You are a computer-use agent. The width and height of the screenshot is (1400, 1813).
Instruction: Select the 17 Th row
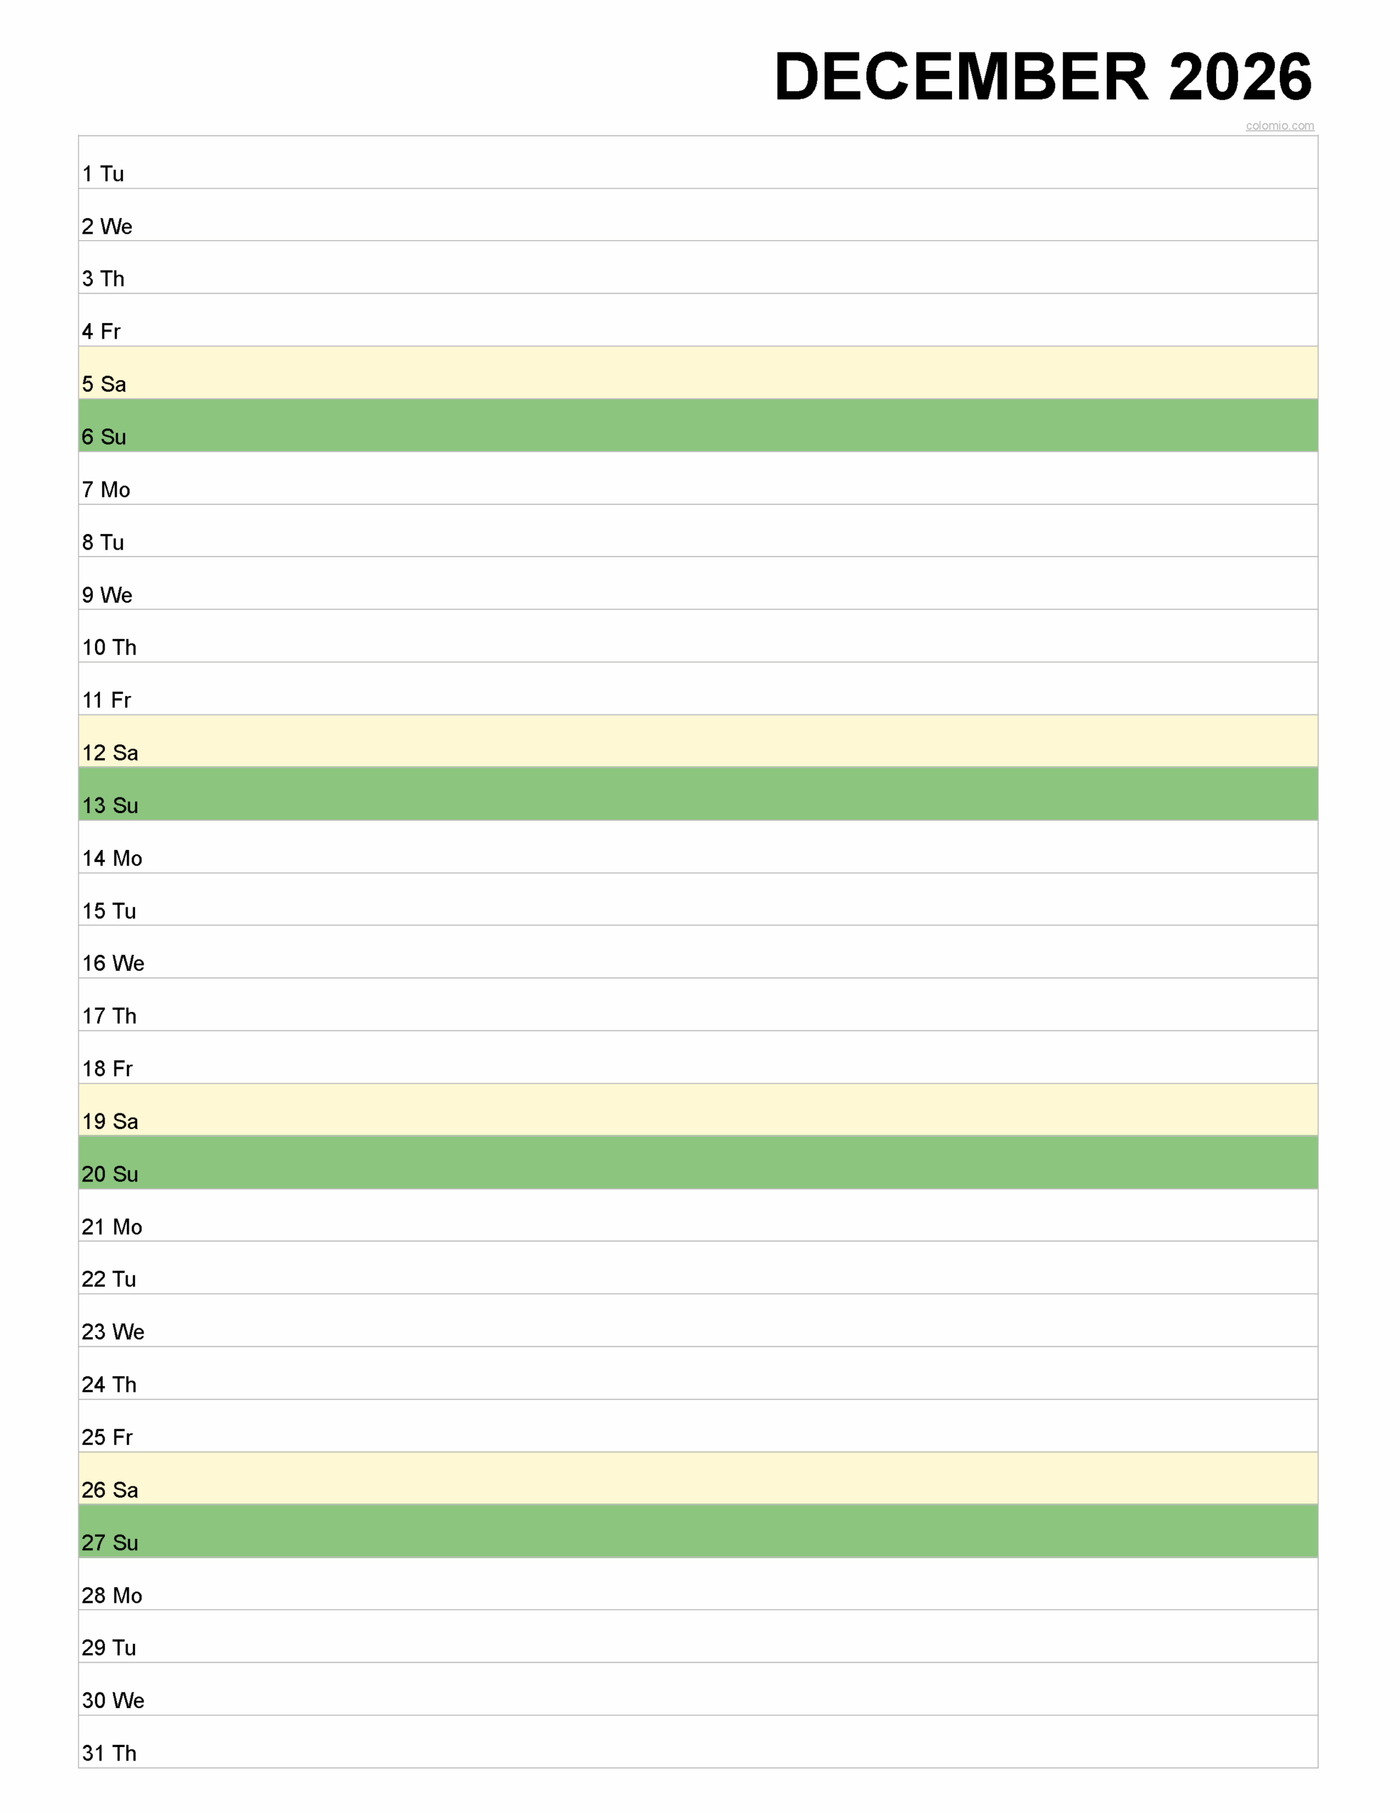698,1004
